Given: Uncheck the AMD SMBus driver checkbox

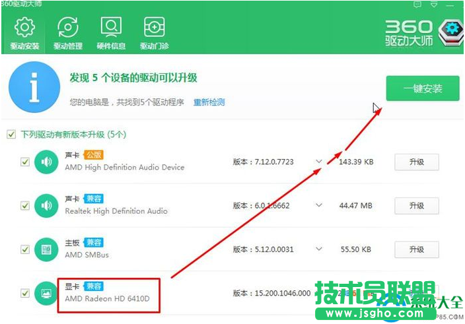Looking at the screenshot, I should point(25,249).
